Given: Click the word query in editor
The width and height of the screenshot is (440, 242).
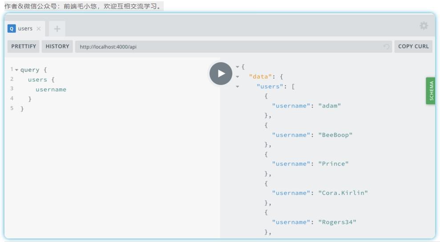Looking at the screenshot, I should [30, 70].
